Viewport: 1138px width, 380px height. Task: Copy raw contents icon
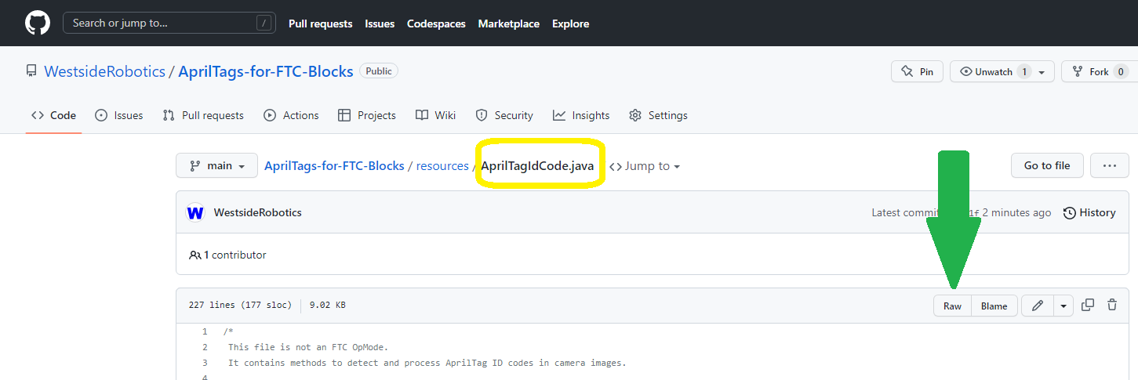1088,306
